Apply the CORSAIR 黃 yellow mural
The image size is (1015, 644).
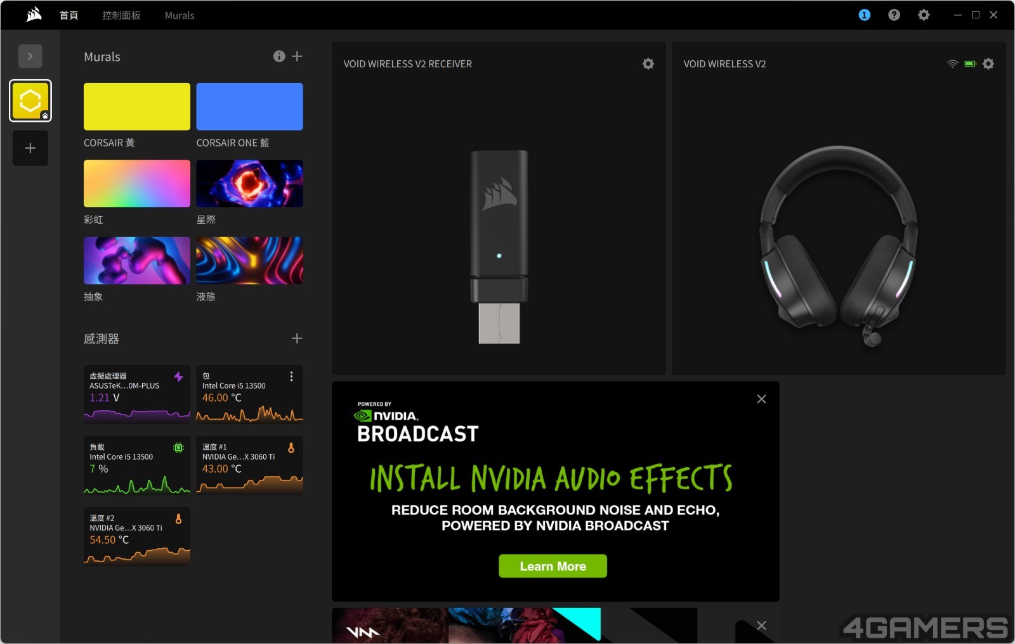137,106
